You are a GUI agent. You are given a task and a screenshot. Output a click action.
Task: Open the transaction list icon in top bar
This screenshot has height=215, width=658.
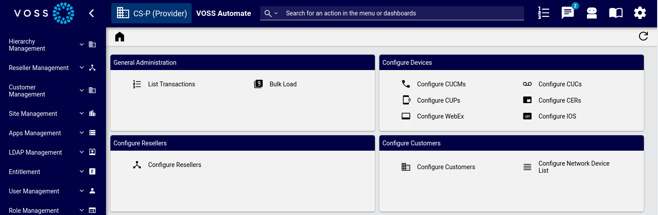point(544,13)
